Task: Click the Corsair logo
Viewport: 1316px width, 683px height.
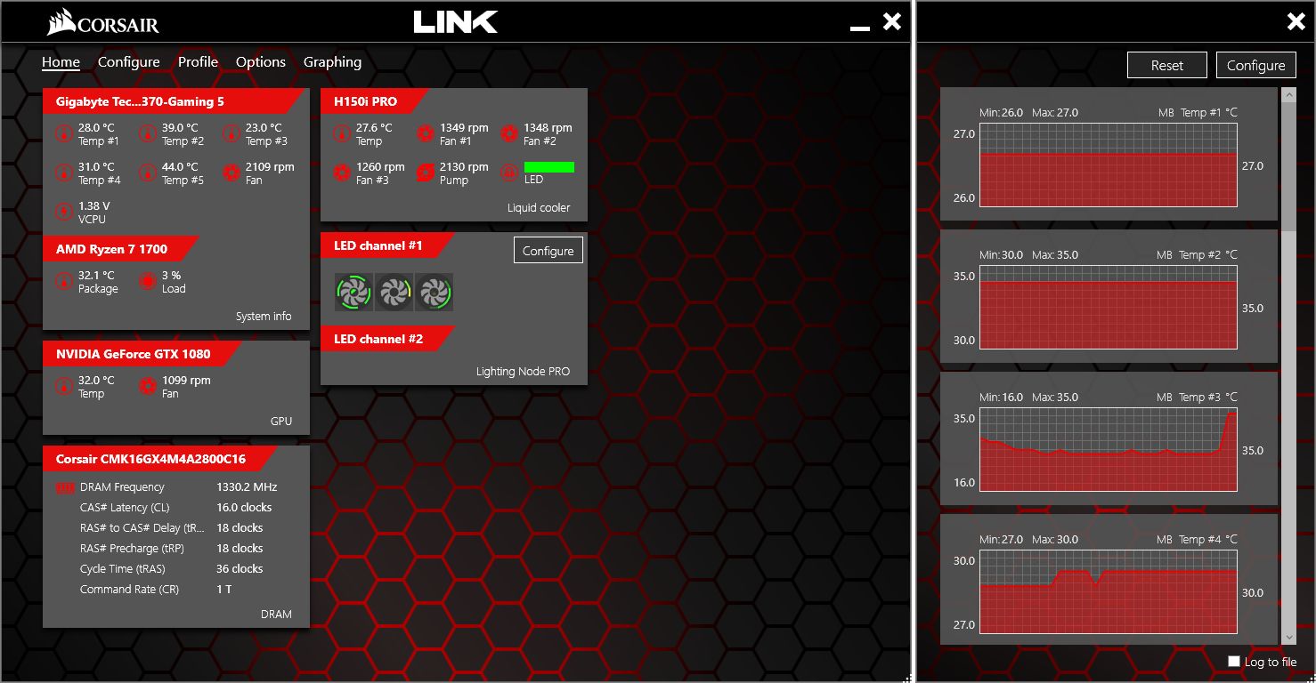Action: [103, 22]
